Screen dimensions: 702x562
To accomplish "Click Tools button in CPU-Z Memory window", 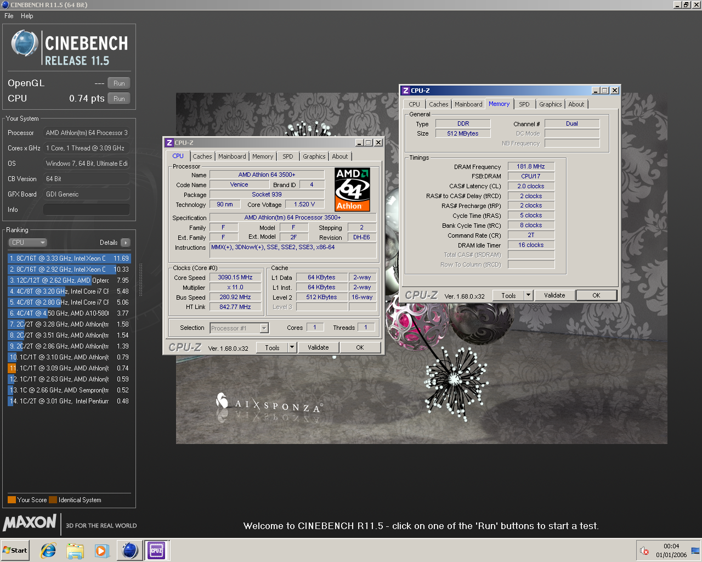I will click(508, 295).
